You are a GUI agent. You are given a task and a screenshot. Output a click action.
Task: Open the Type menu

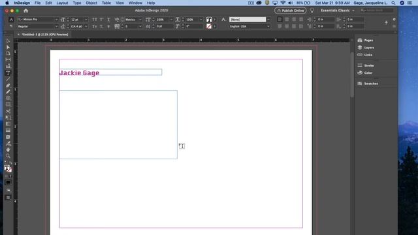pyautogui.click(x=77, y=3)
